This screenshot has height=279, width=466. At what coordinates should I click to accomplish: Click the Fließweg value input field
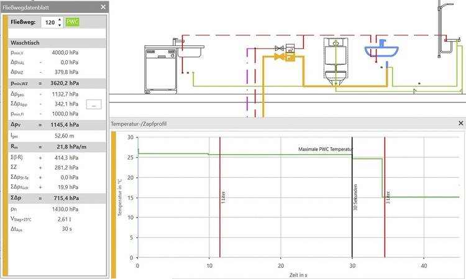tap(48, 22)
